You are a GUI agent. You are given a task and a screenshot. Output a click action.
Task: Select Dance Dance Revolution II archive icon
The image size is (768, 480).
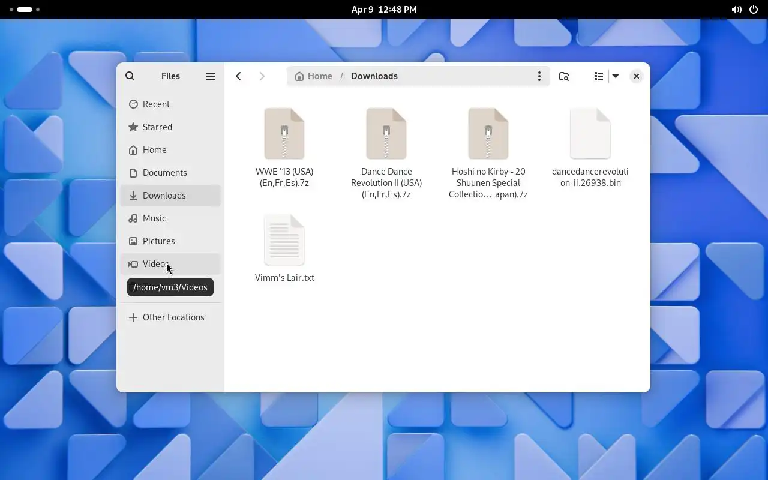386,134
